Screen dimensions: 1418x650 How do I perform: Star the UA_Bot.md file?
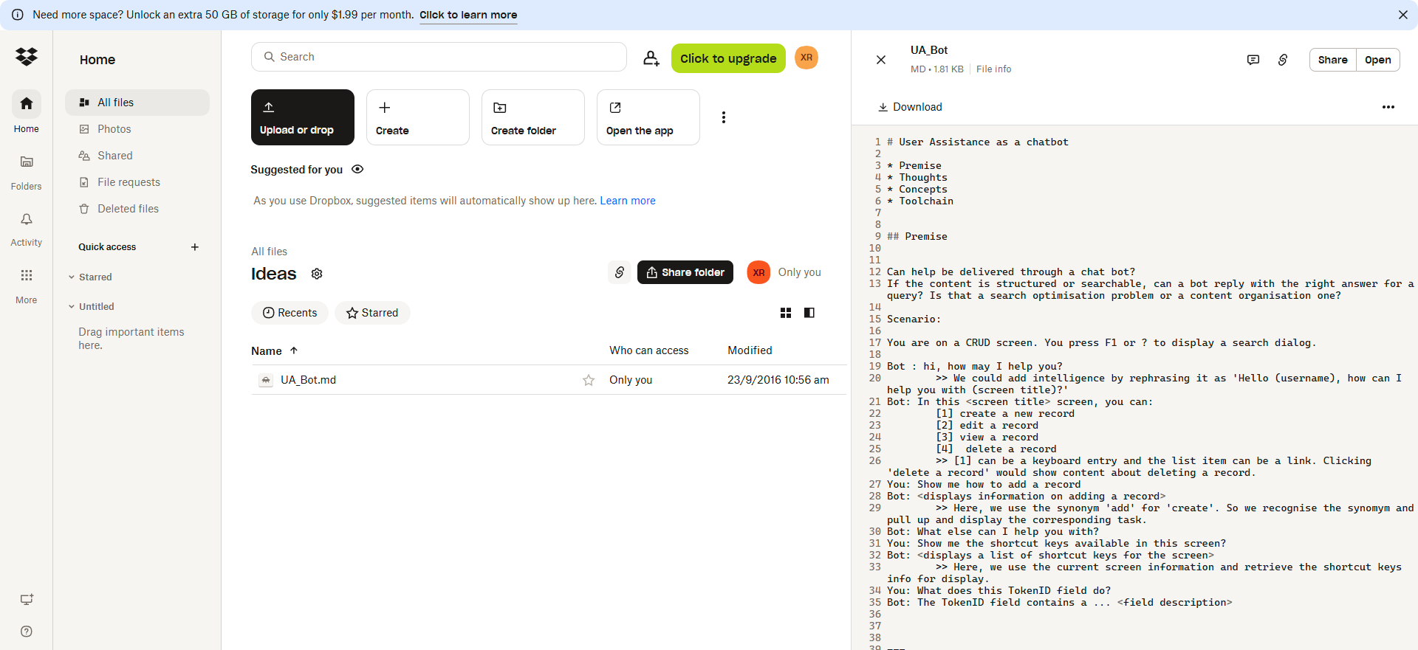coord(589,380)
